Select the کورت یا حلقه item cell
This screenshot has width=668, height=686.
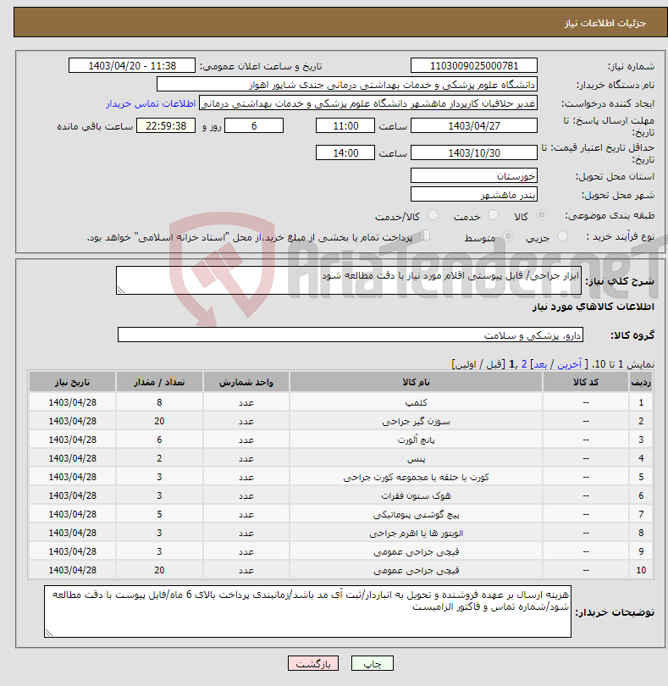tap(416, 478)
